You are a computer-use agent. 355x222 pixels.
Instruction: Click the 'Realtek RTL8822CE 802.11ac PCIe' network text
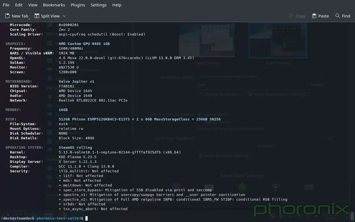tap(93, 100)
